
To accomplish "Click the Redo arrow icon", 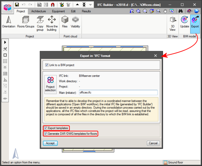I will tap(30, 5).
